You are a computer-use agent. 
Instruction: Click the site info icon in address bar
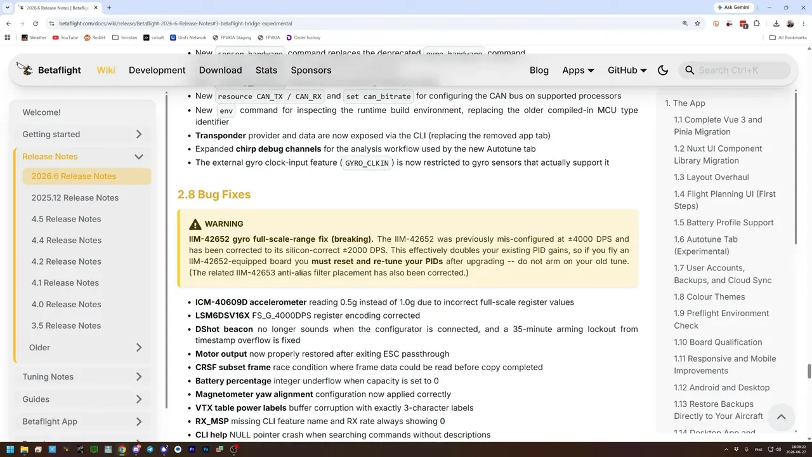pos(52,23)
